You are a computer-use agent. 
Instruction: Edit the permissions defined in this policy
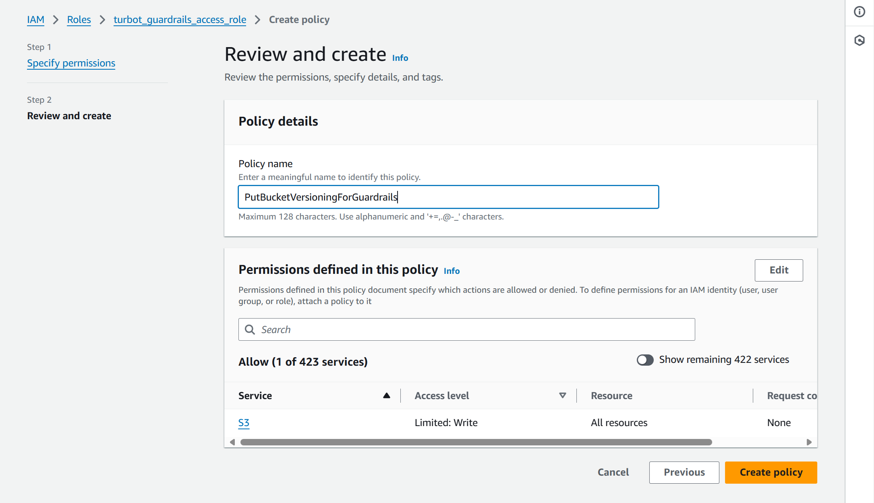(779, 270)
